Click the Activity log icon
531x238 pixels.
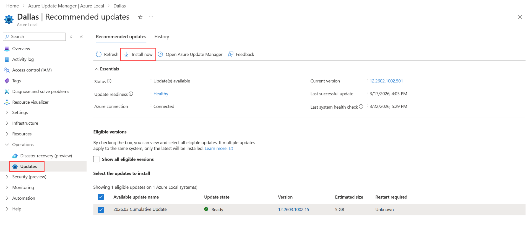(7, 60)
